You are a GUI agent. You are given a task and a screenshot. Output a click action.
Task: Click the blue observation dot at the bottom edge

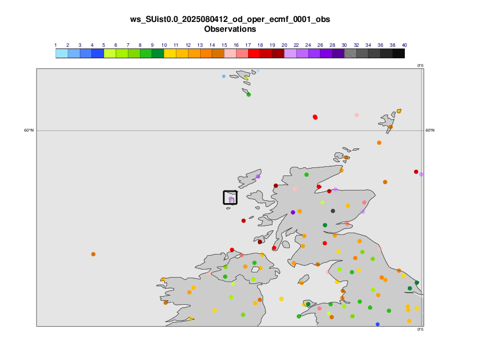coord(378,324)
